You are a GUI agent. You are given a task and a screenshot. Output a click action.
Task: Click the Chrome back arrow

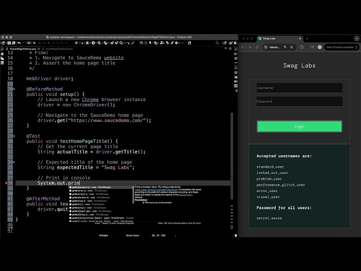[x=243, y=47]
